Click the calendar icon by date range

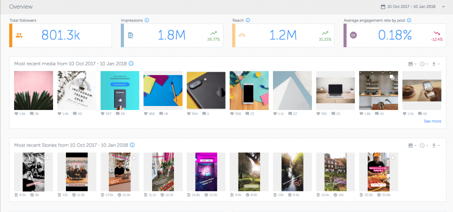383,7
